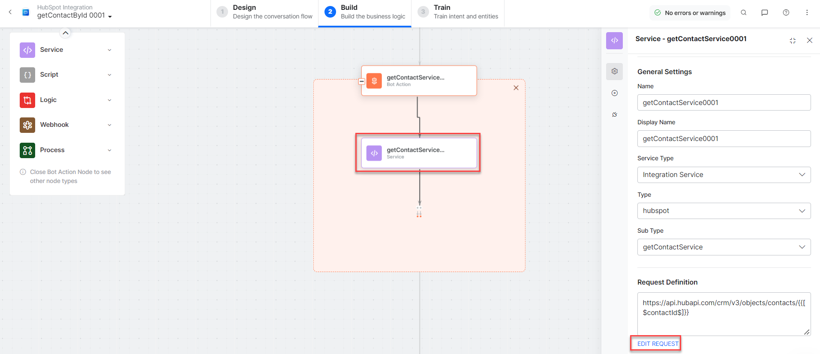Open the help question mark icon
Viewport: 820px width, 354px height.
786,13
